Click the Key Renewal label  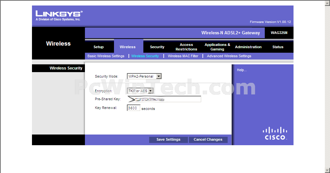[x=106, y=108]
